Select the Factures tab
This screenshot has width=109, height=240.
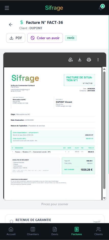point(77,231)
